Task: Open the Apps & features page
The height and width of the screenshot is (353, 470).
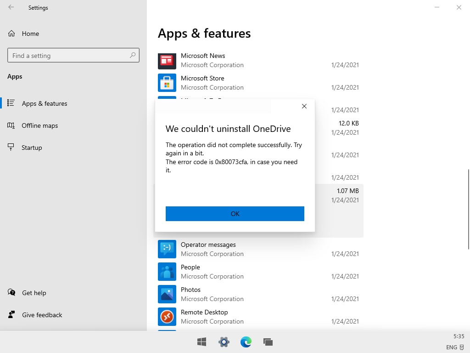Action: (73, 103)
